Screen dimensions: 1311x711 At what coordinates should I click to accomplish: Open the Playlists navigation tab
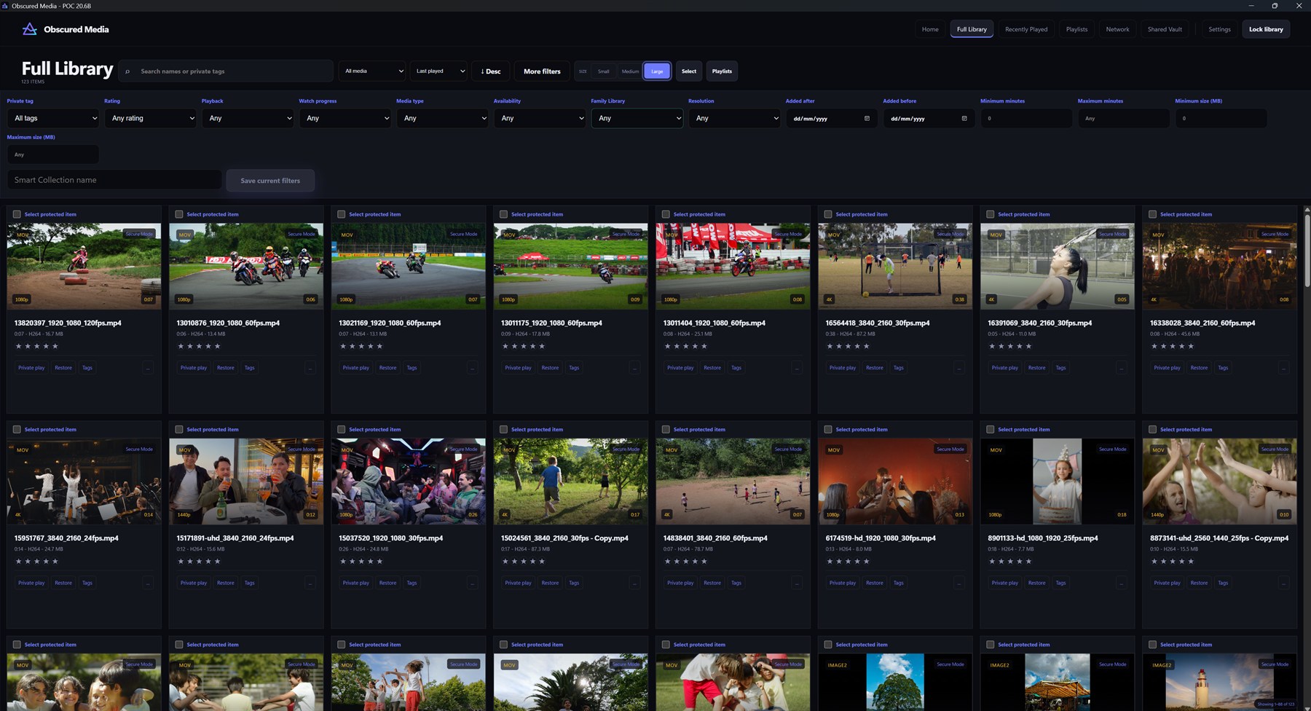1076,29
